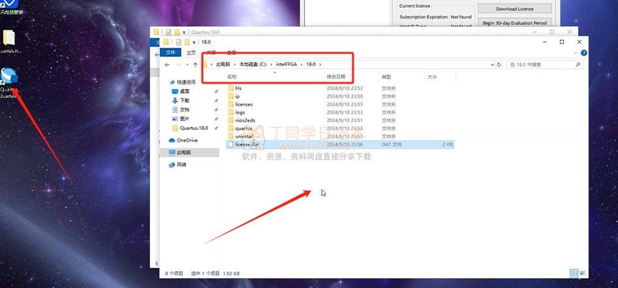
Task: Click quartus folder date 2024/9/10 23:52
Action: (x=345, y=128)
